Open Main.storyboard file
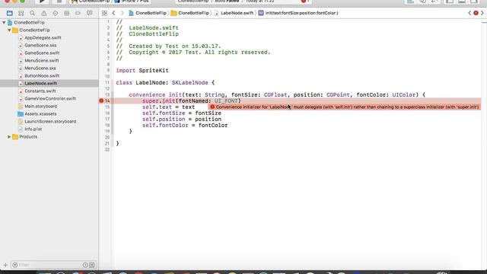This screenshot has width=487, height=274. [40, 107]
